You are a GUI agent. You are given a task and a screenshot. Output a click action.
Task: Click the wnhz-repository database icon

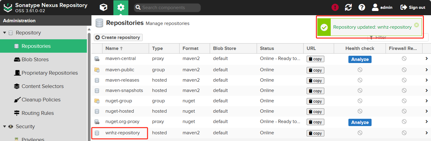pos(97,133)
